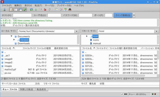Image resolution: width=160 pixels, height=97 pixels.
Task: Click the ポート(P) input field
Action: tap(108, 15)
